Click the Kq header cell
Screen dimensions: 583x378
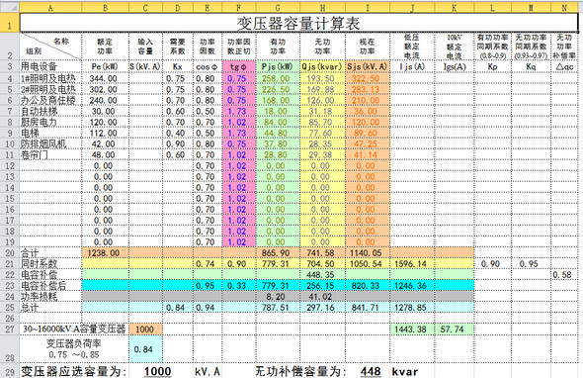coord(531,66)
